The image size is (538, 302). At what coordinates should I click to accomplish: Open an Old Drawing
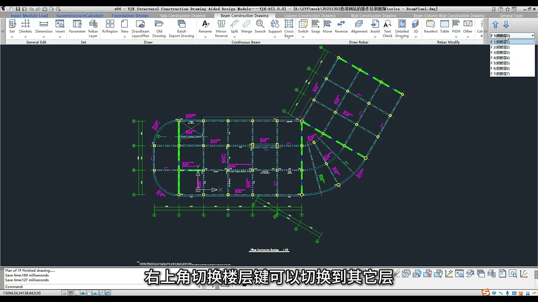click(159, 29)
